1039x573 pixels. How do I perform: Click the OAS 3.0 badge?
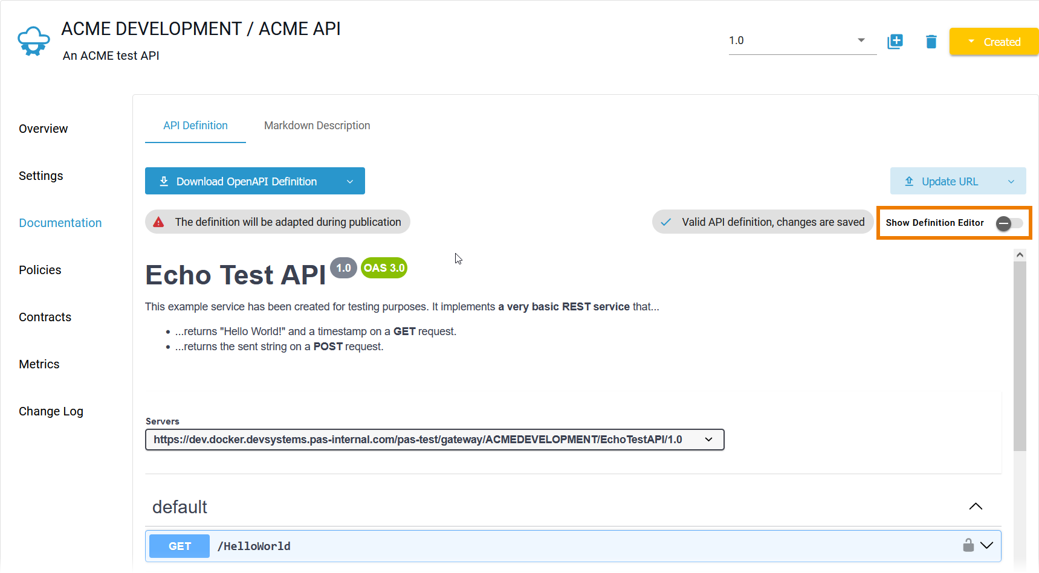click(384, 268)
